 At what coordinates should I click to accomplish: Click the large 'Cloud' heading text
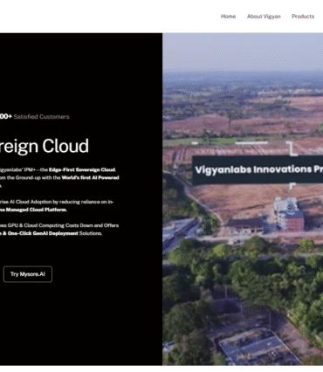(65, 146)
